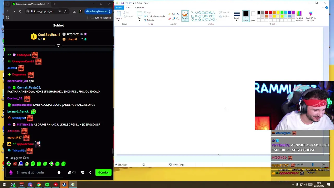Open the Kick shop store icon

[x=82, y=172]
